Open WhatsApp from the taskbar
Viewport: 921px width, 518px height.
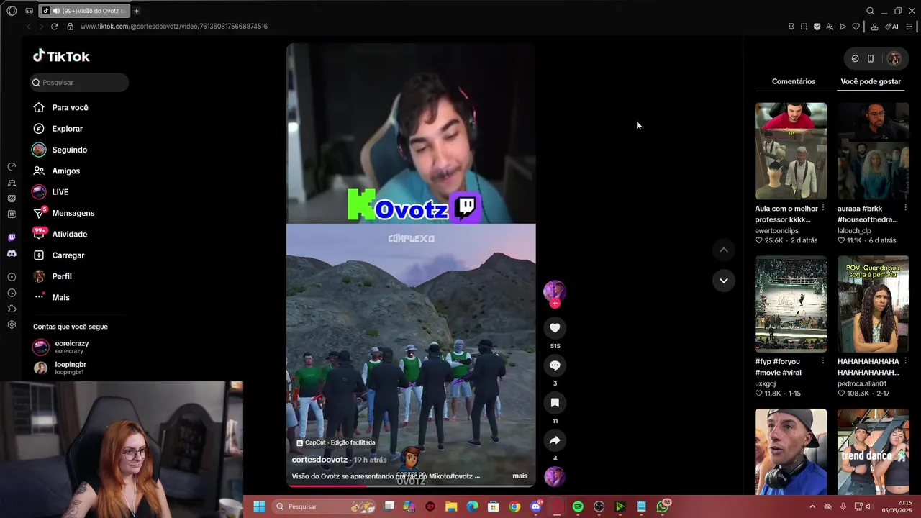point(663,506)
